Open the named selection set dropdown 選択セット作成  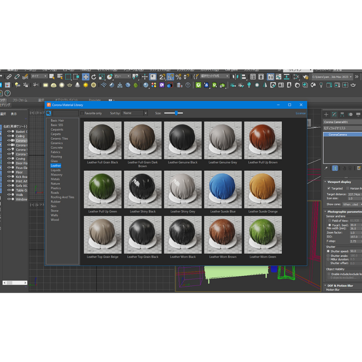click(214, 76)
